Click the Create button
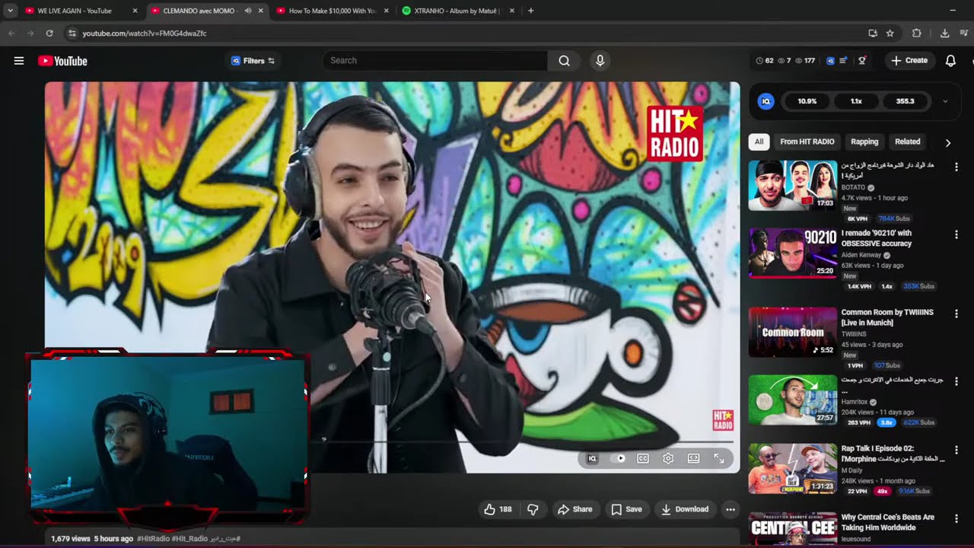 [909, 61]
